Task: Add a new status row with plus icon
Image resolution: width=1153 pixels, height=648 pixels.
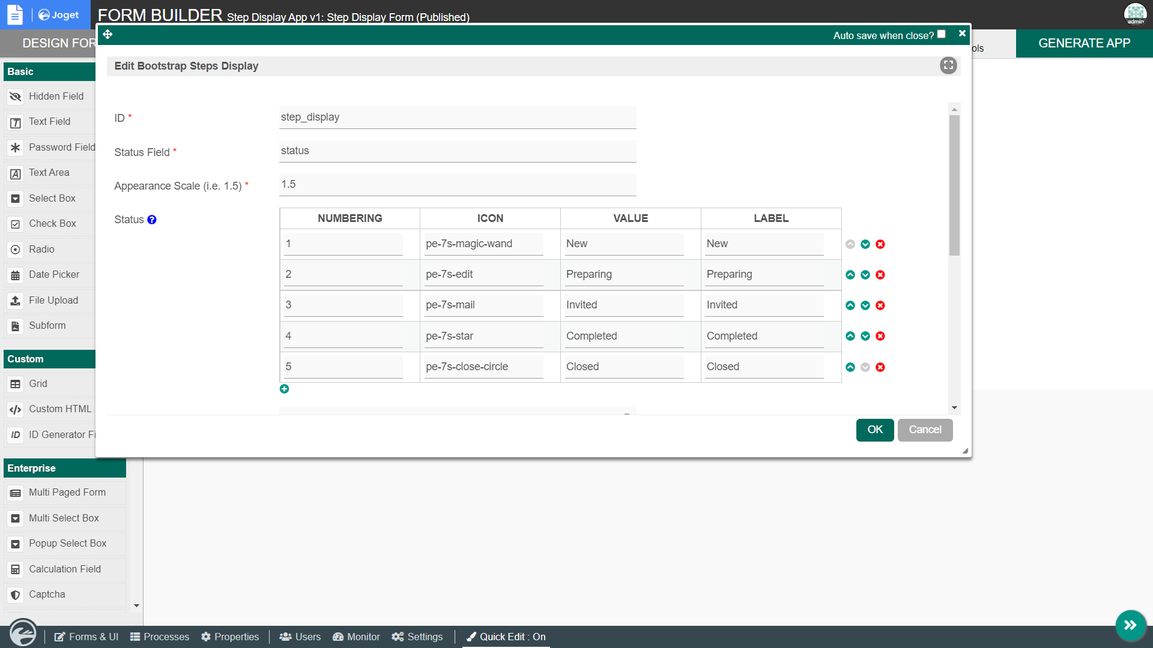Action: pos(284,389)
